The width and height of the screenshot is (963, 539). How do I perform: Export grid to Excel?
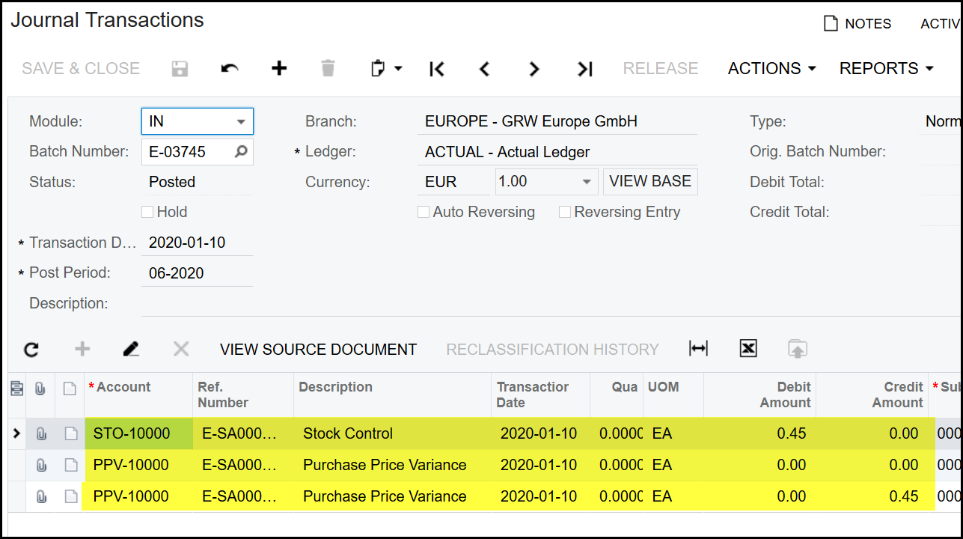(x=748, y=349)
